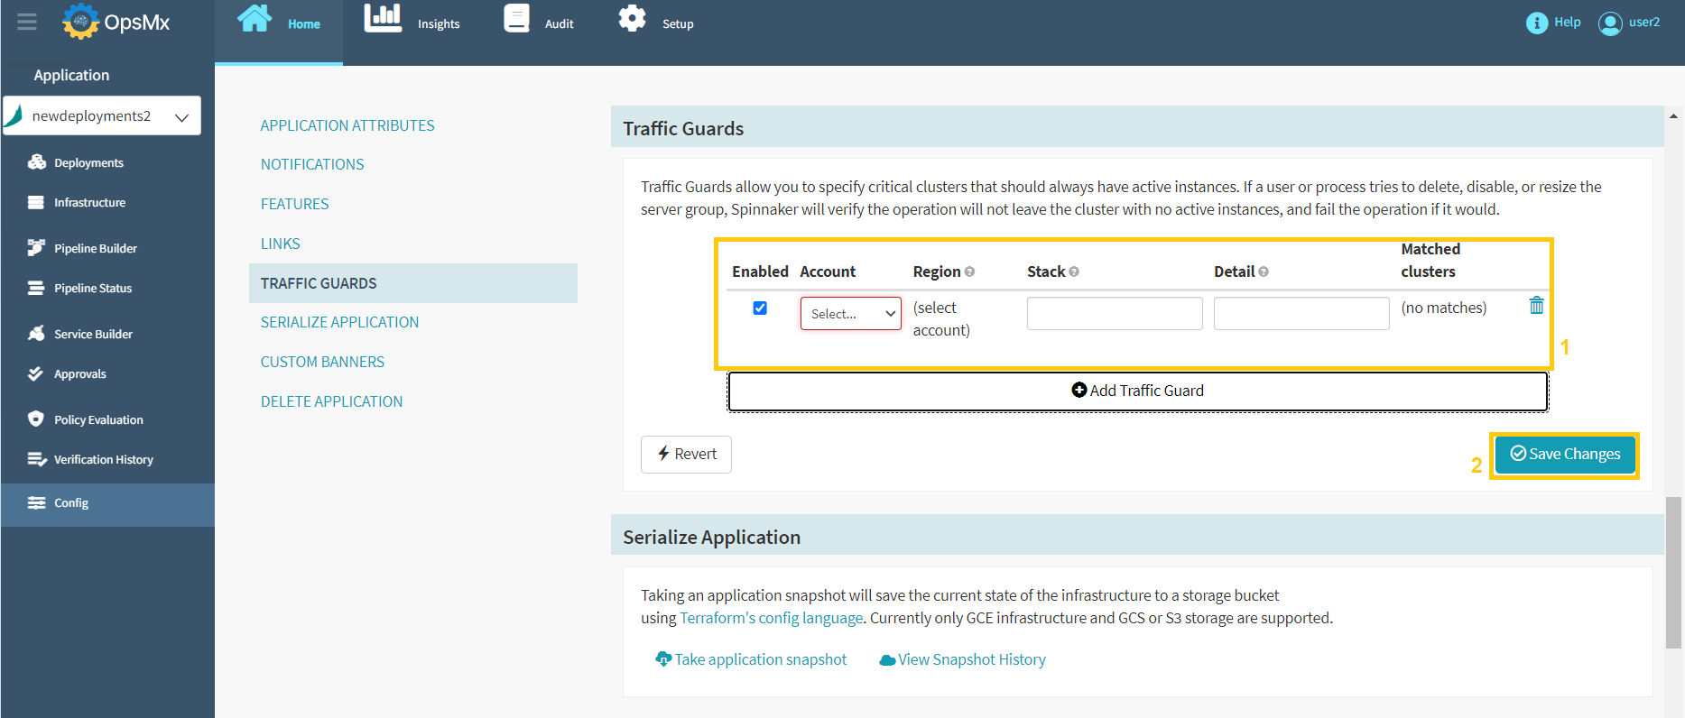Select Pipeline Builder in sidebar
Viewport: 1685px width, 718px height.
[x=95, y=248]
